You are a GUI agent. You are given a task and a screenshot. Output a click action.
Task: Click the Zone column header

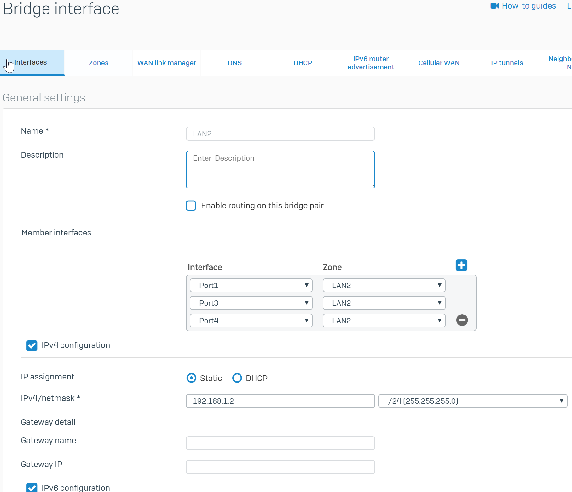point(332,267)
